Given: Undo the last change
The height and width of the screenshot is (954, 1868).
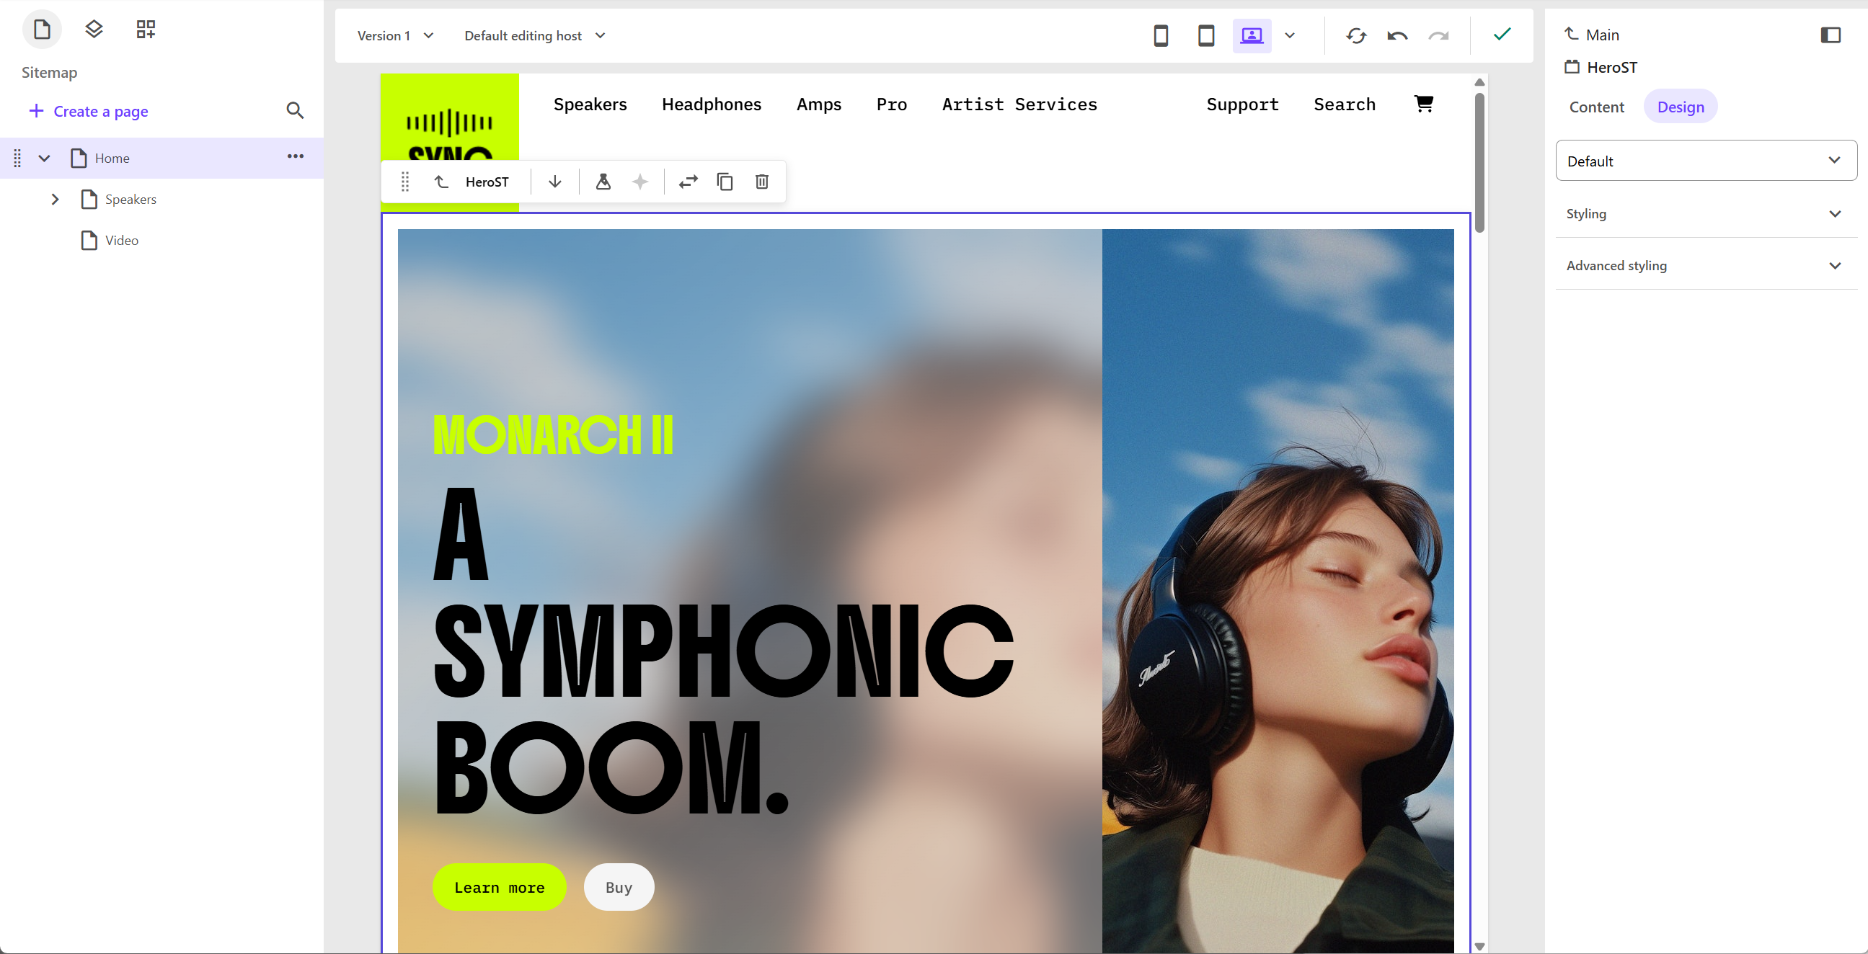Looking at the screenshot, I should pyautogui.click(x=1397, y=35).
